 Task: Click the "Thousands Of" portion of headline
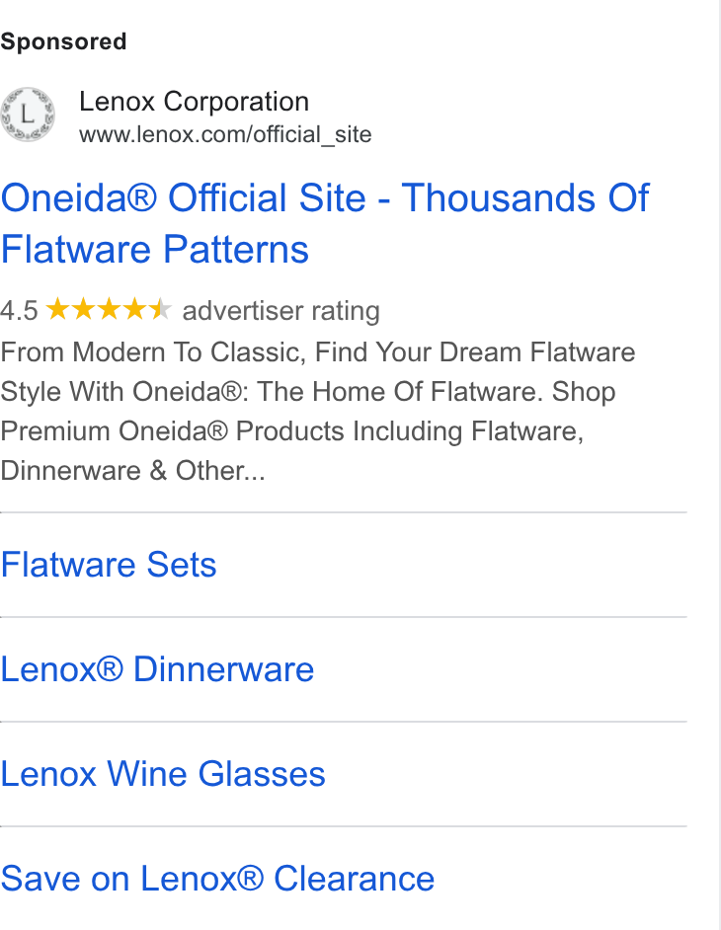coord(525,197)
